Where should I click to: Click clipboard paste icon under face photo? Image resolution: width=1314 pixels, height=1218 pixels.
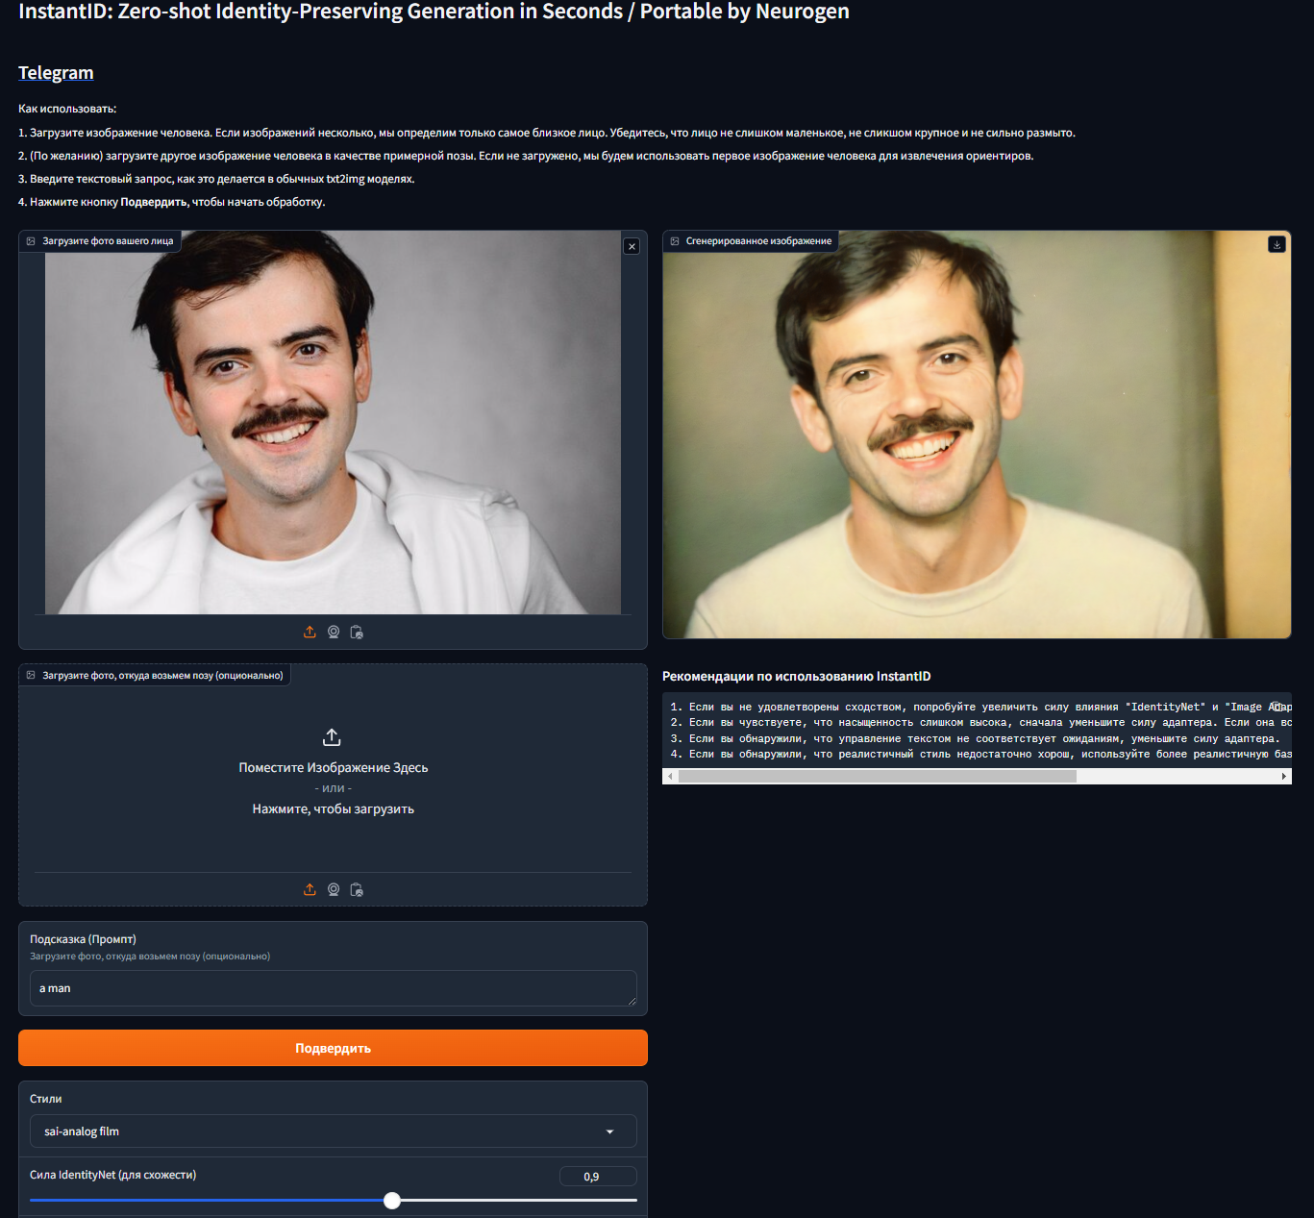(x=357, y=632)
